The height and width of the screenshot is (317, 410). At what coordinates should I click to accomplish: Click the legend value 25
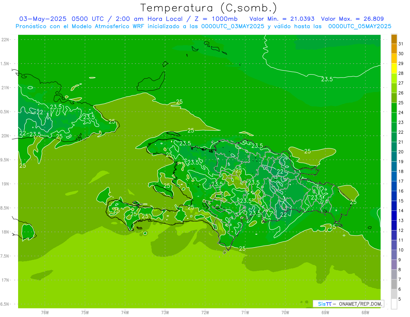pyautogui.click(x=401, y=103)
